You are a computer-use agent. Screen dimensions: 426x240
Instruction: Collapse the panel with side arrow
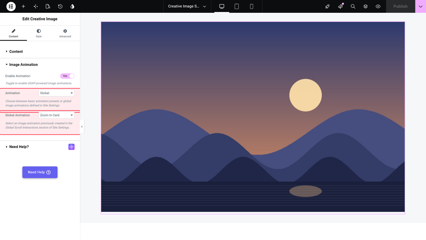pos(82,127)
